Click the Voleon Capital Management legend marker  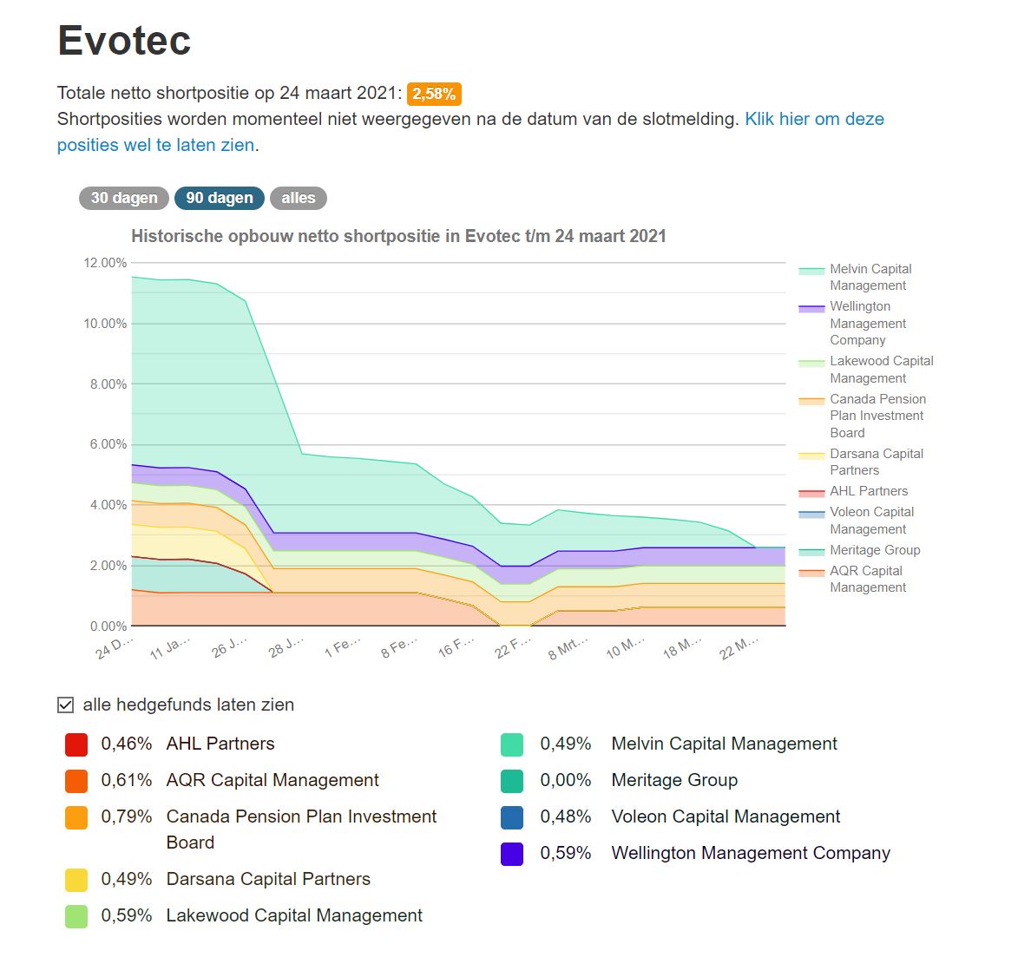811,512
